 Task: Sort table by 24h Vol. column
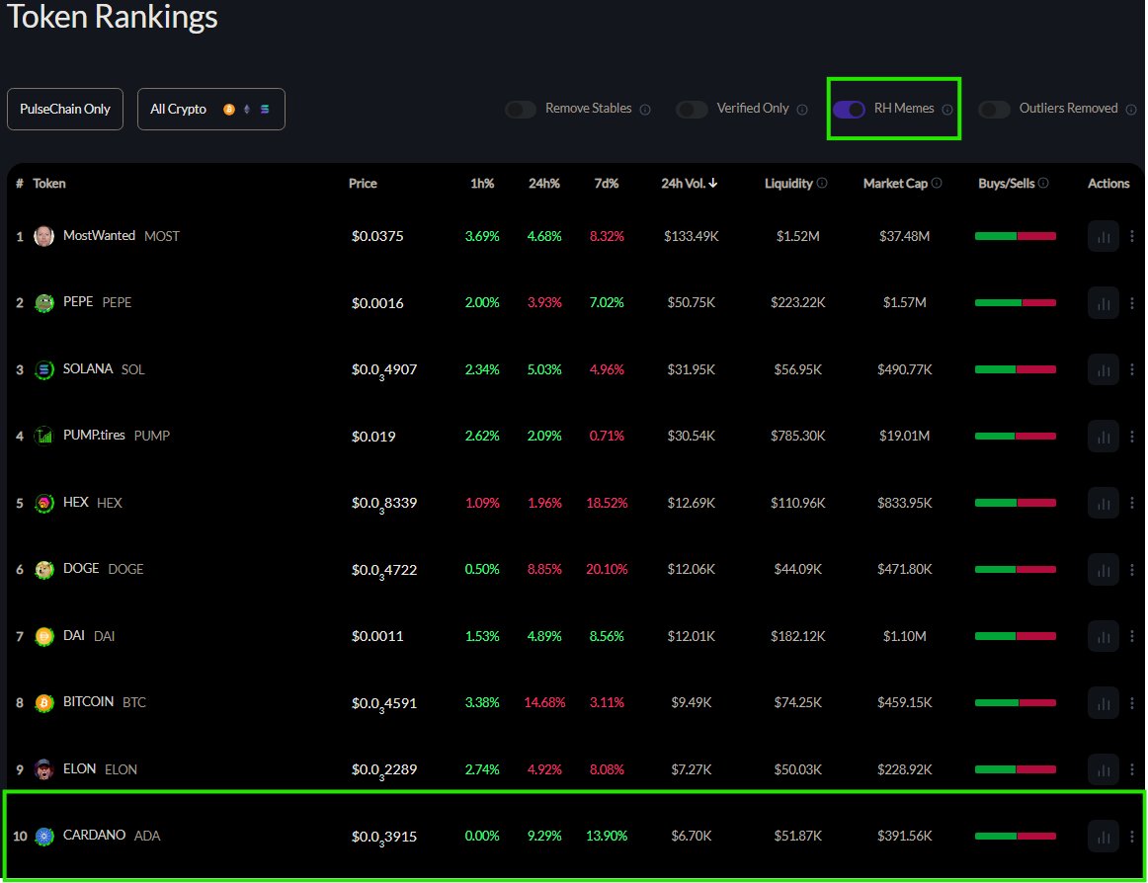689,183
